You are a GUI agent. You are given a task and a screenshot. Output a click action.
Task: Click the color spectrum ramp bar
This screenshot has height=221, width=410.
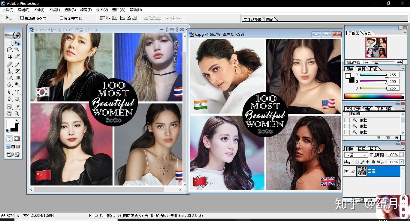(373, 96)
